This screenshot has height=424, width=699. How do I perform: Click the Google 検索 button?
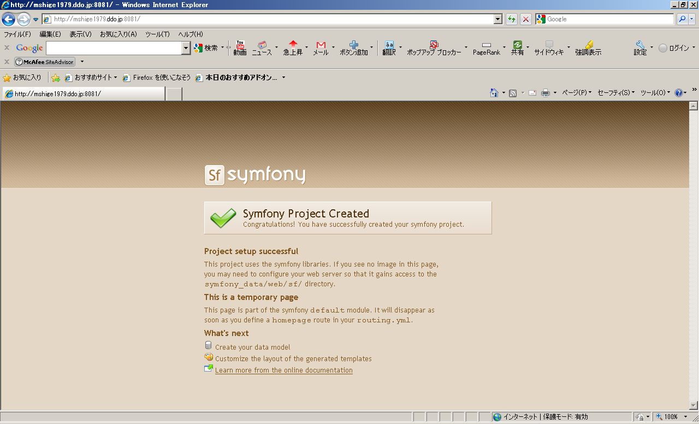[206, 48]
